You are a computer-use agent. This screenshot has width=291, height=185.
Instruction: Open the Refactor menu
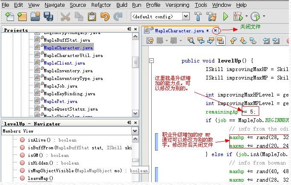[101, 5]
